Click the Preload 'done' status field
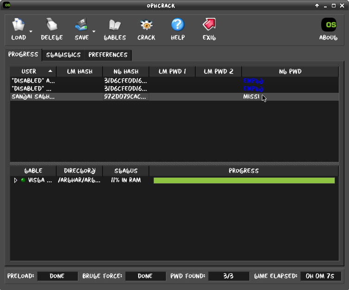Viewport: 349px width, 290px height. click(x=57, y=276)
